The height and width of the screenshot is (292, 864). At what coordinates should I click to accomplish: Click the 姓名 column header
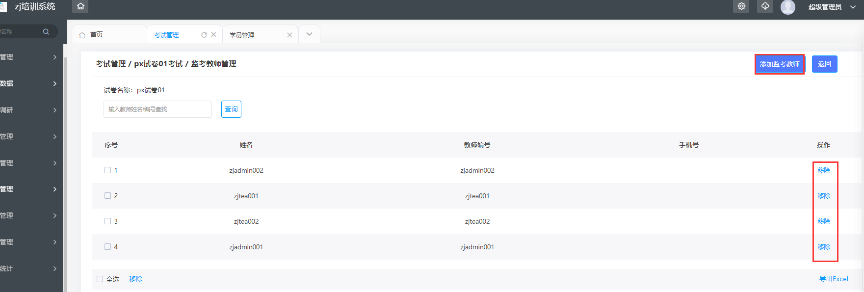tap(246, 145)
